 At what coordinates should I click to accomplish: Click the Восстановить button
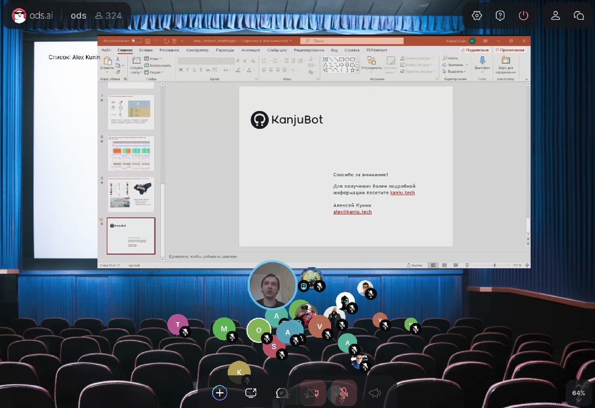click(158, 65)
